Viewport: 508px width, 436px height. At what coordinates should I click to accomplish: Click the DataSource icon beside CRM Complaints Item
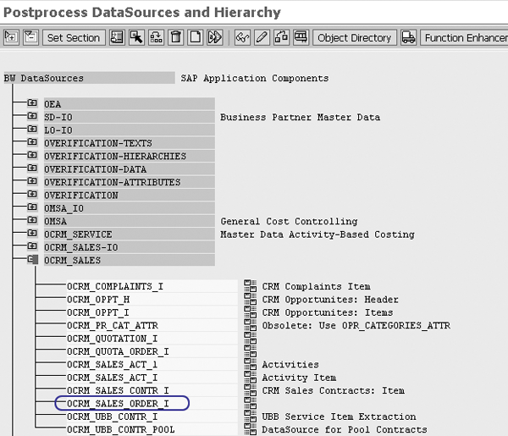[250, 286]
